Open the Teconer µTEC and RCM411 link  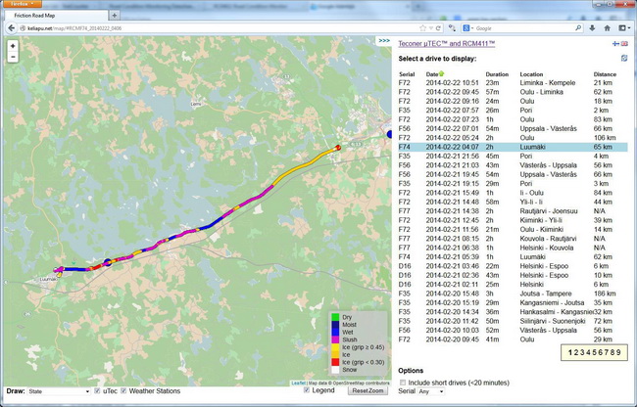[447, 44]
